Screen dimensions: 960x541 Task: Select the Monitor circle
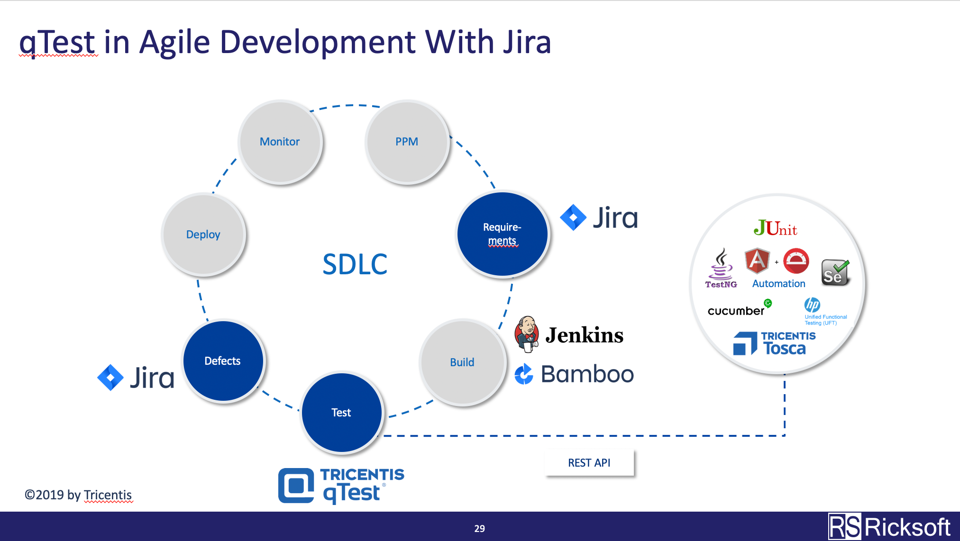280,142
